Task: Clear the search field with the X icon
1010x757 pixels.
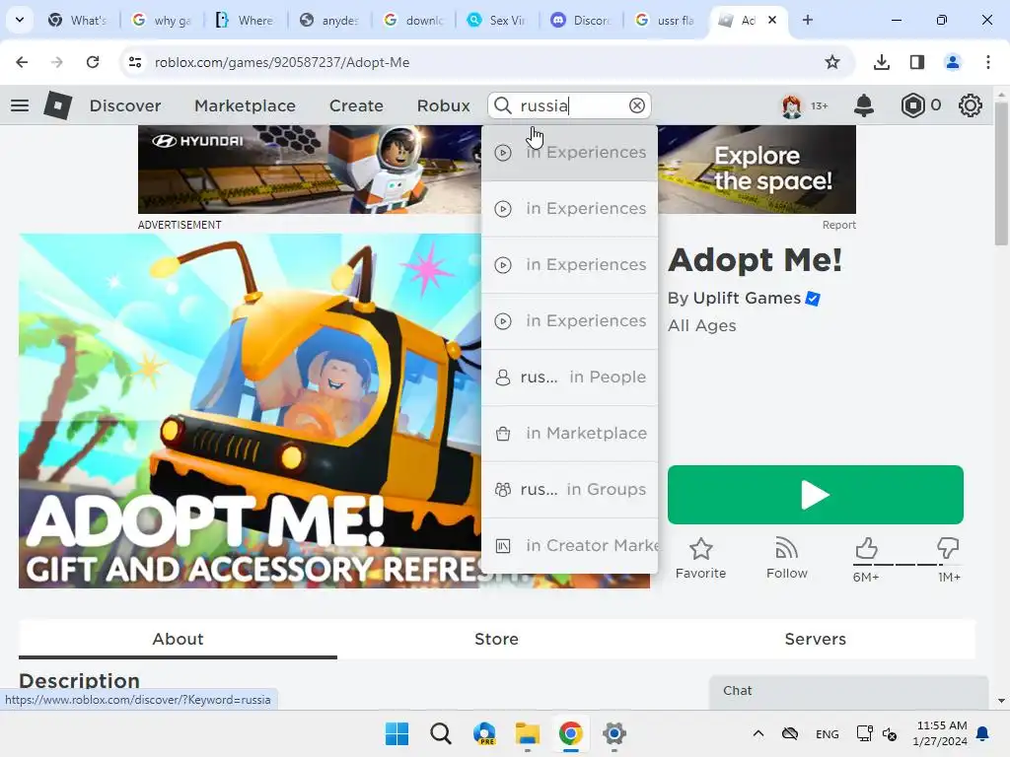Action: [636, 105]
